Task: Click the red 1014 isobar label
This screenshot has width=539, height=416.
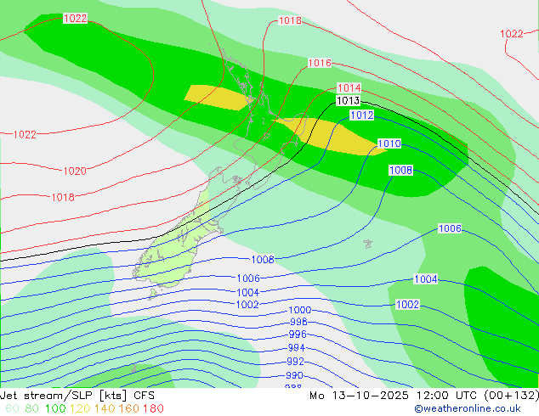Action: click(349, 87)
